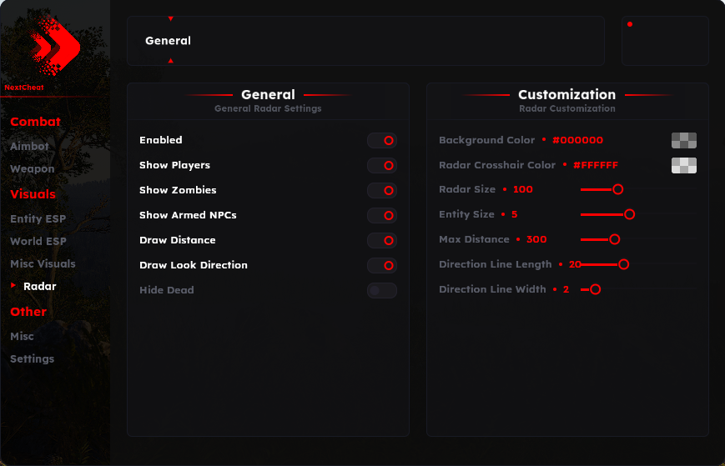Click the Other section heading
This screenshot has width=725, height=466.
pyautogui.click(x=28, y=312)
